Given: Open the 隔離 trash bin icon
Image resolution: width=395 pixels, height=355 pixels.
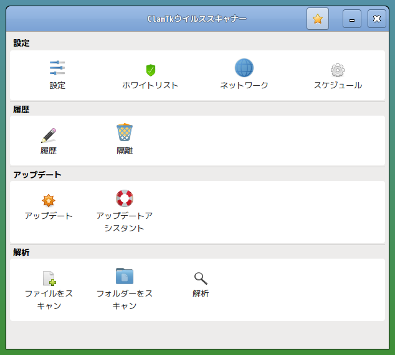Looking at the screenshot, I should tap(125, 132).
